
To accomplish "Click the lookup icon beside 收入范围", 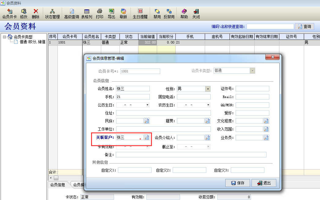I will (x=266, y=129).
